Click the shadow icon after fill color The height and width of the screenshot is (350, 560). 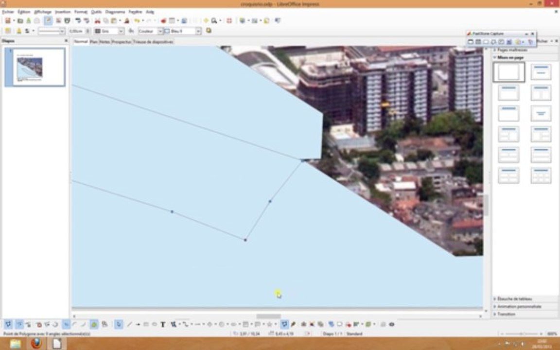tap(209, 31)
